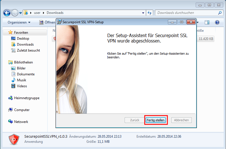Open the Videos library

click(22, 86)
